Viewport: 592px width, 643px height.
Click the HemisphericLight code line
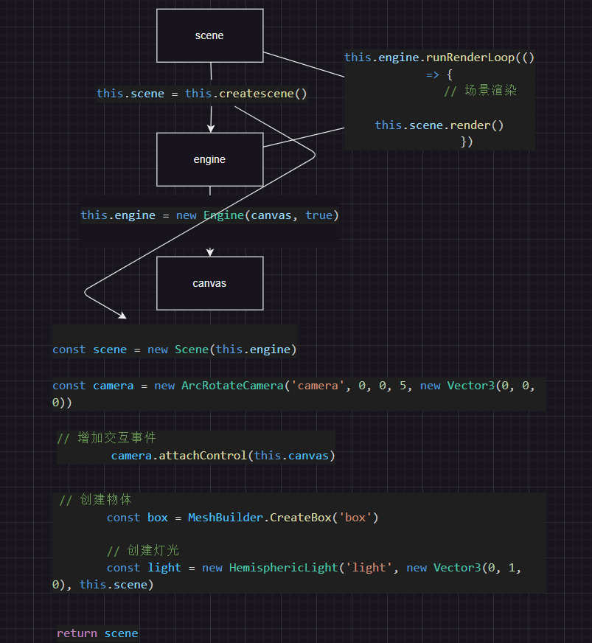coord(313,568)
